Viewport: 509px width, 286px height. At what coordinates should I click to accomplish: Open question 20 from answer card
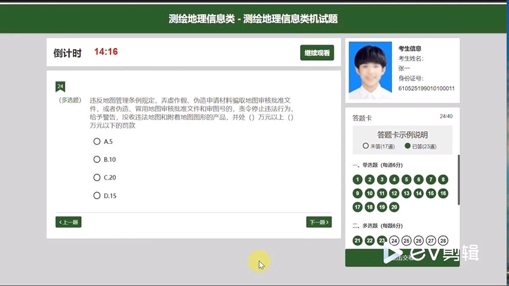pyautogui.click(x=394, y=207)
